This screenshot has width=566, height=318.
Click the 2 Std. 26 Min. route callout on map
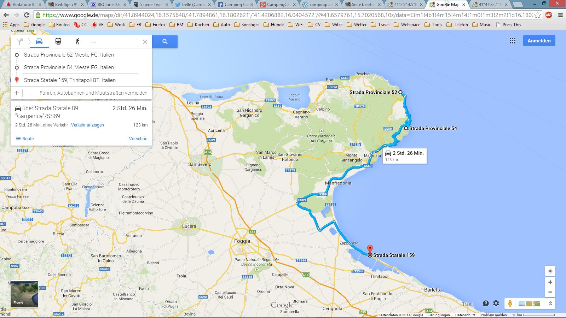[405, 156]
